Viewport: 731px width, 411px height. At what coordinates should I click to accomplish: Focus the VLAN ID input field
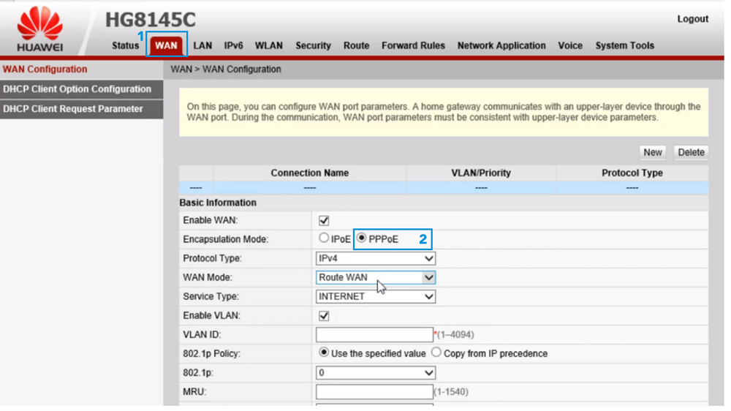[x=375, y=335]
